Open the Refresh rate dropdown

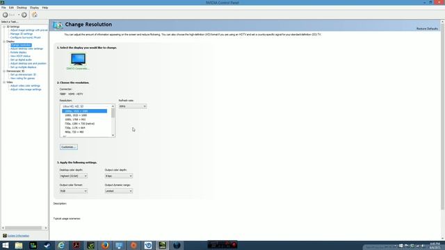pos(133,106)
